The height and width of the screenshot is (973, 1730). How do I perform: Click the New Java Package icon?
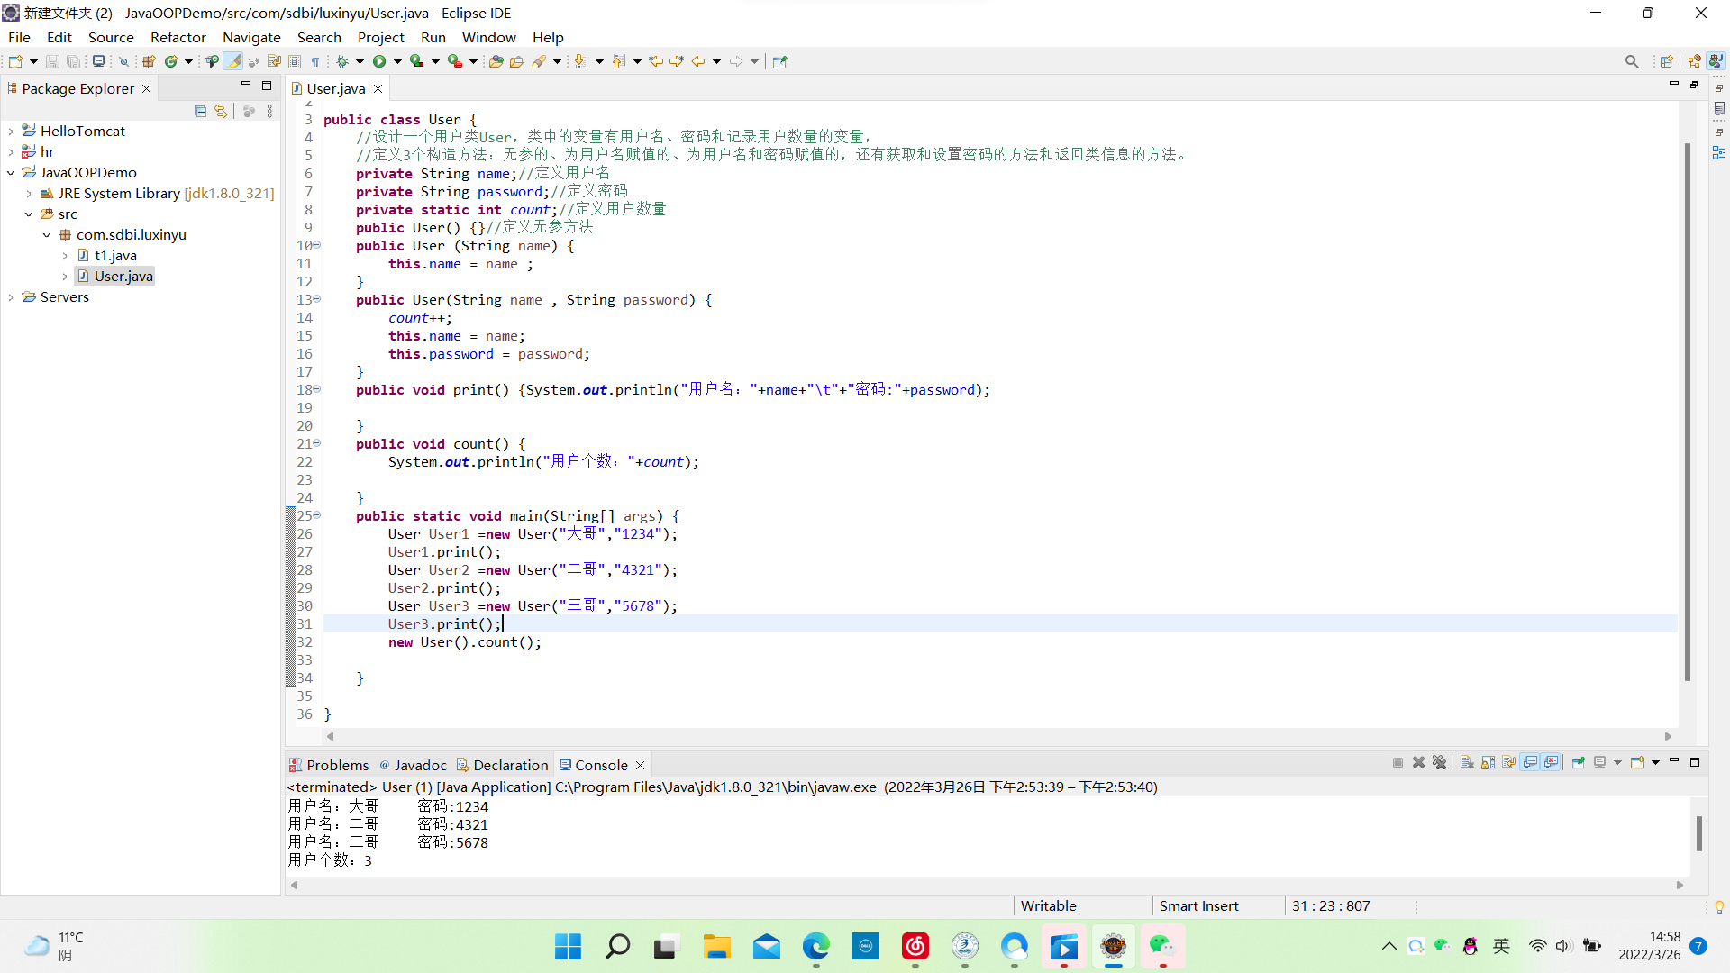[x=150, y=61]
